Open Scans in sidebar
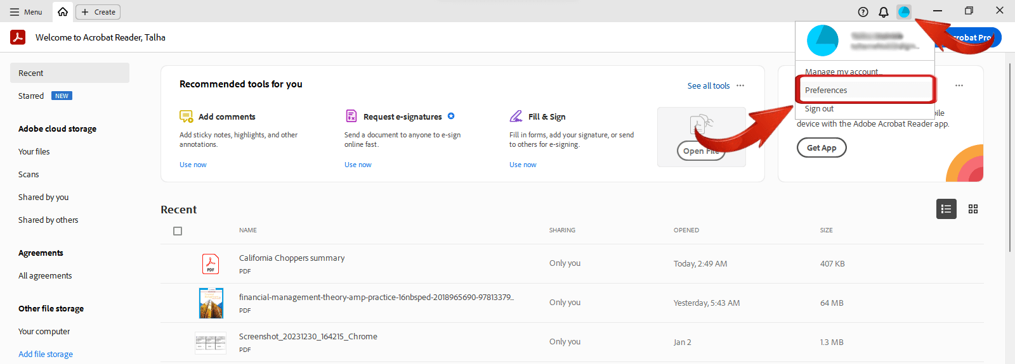1015x364 pixels. point(29,174)
